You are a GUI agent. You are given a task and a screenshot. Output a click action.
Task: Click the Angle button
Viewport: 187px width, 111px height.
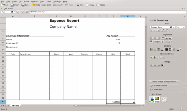tap(157, 42)
